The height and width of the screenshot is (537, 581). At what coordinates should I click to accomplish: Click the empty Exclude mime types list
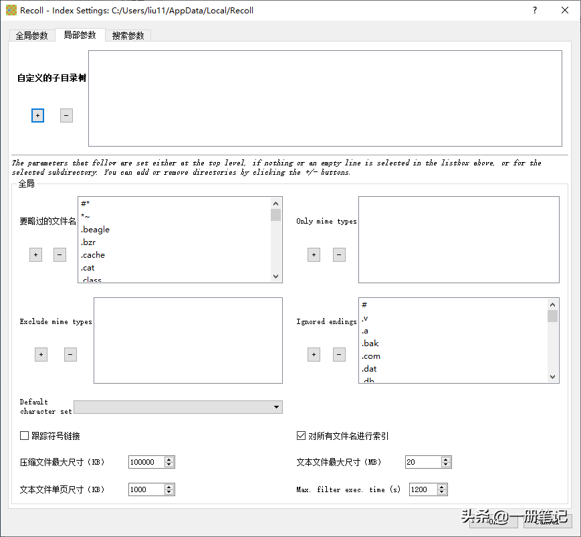pyautogui.click(x=189, y=340)
